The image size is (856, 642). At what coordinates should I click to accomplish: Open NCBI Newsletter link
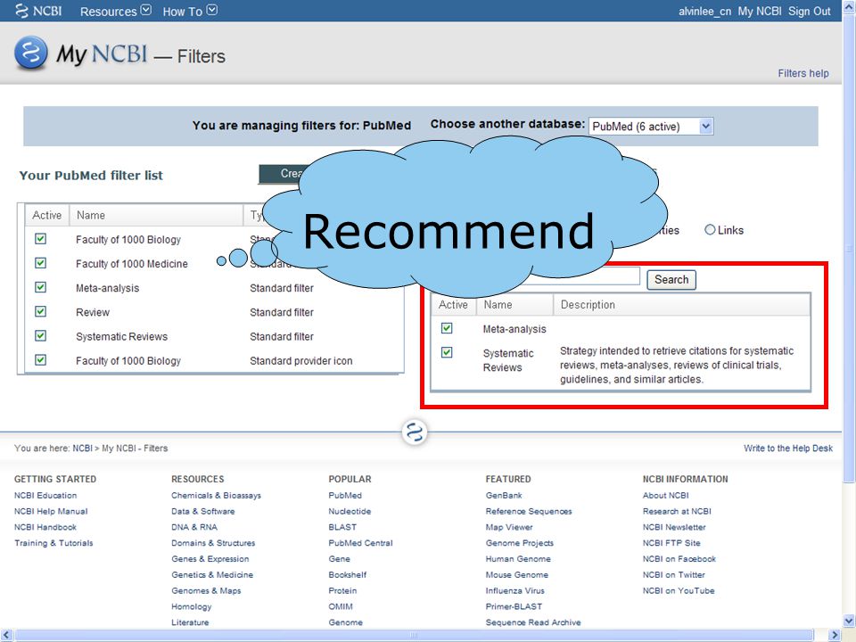(x=674, y=527)
